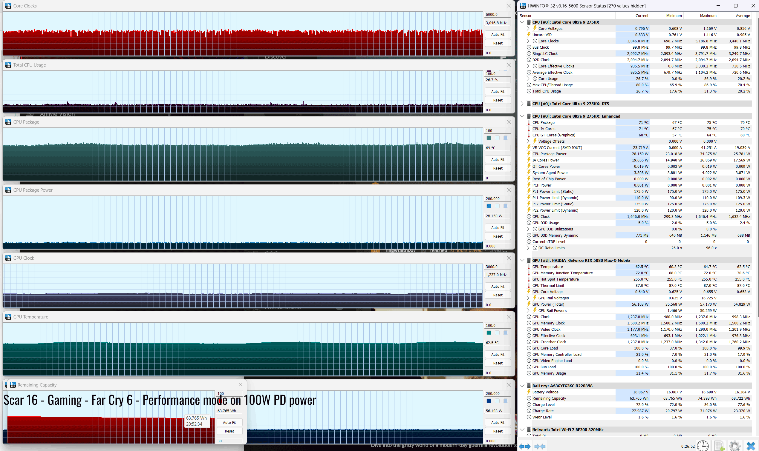
Task: Collapse the CPU [#0] Intel Core Ultra 9 group
Action: [x=522, y=22]
